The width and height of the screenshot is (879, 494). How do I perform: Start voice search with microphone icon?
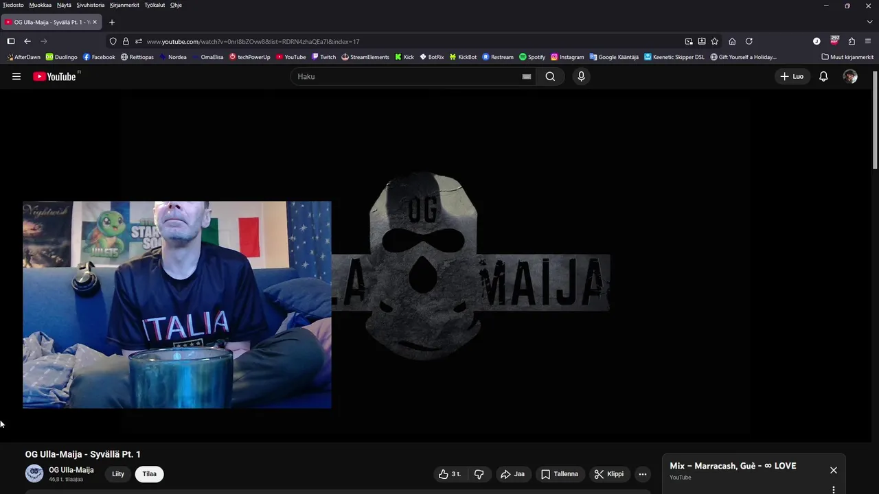581,76
